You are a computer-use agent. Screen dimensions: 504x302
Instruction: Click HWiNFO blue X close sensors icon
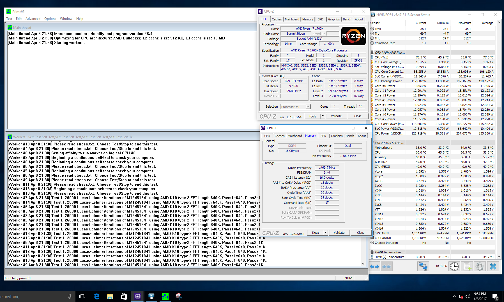pos(493,266)
